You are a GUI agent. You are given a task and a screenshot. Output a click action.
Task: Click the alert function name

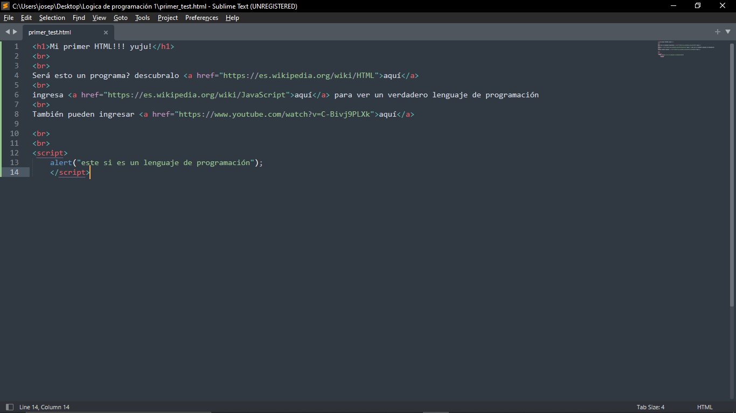[61, 162]
